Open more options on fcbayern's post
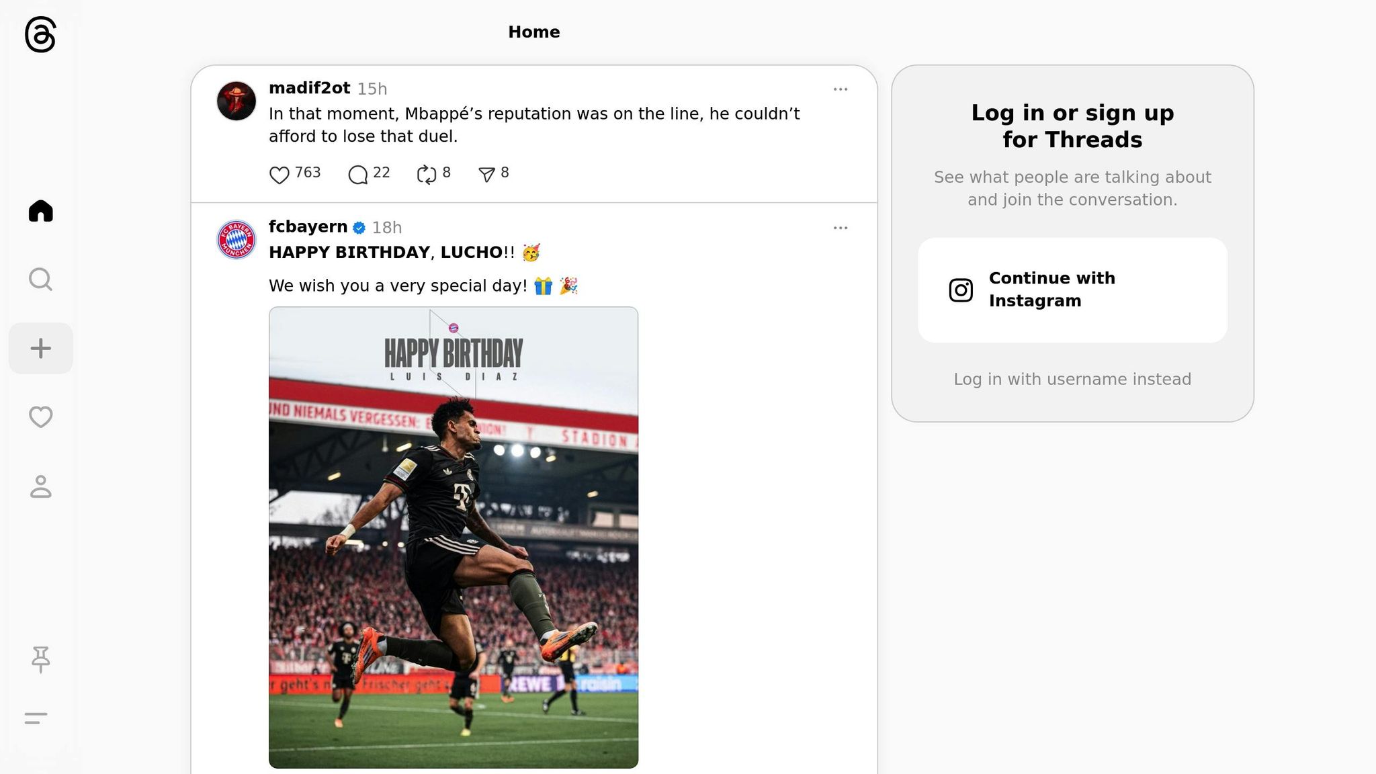Image resolution: width=1376 pixels, height=774 pixels. [840, 228]
